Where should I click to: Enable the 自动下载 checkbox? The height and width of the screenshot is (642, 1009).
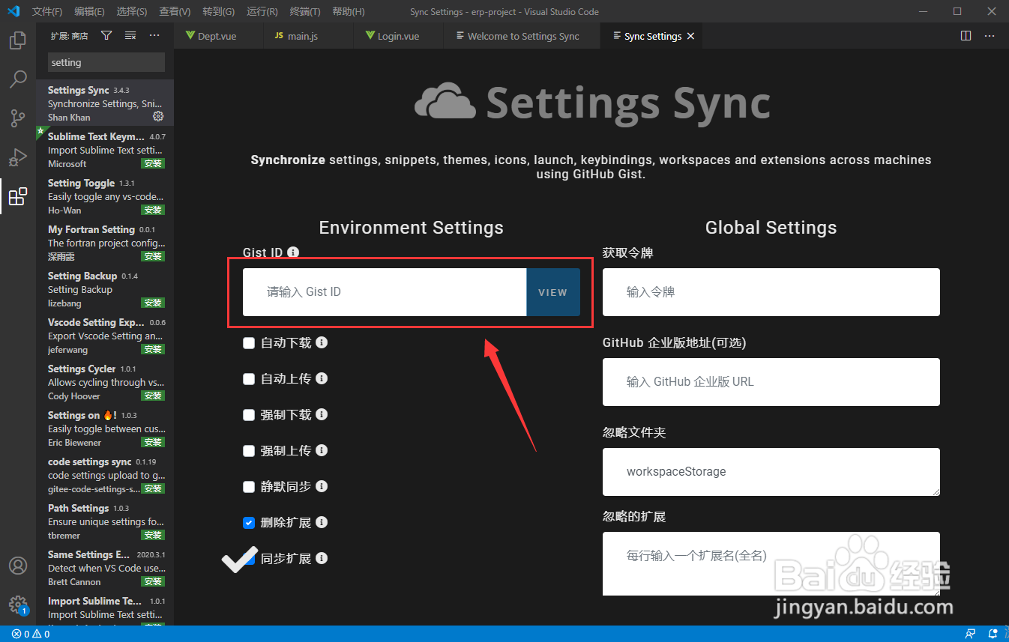click(249, 343)
